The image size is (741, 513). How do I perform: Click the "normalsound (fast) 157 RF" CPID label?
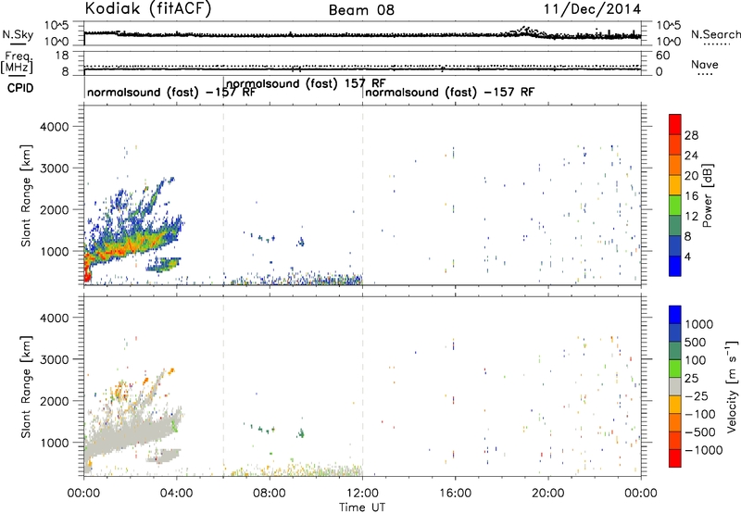click(x=306, y=83)
